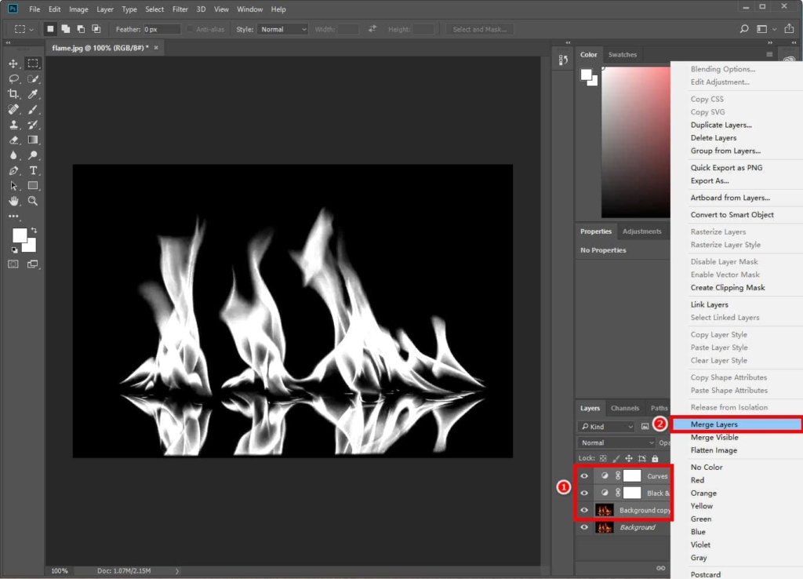Choose the Crop tool

coord(13,95)
